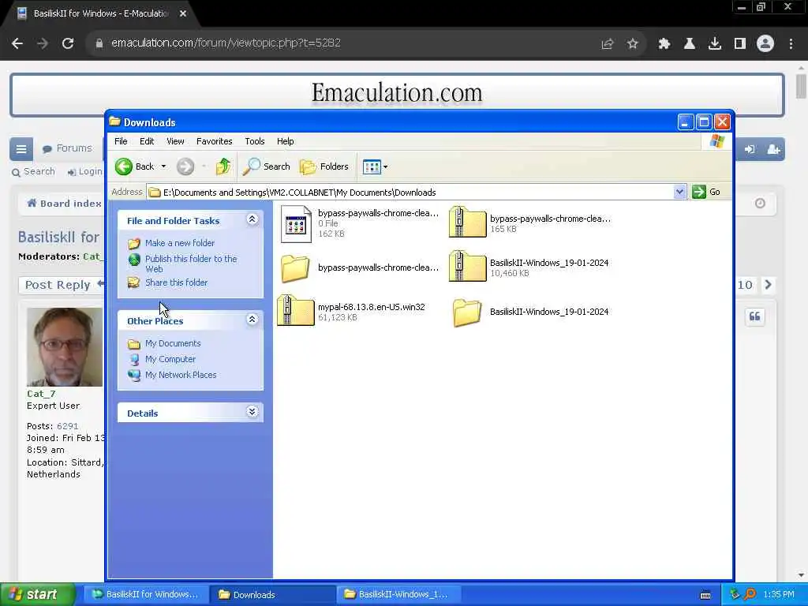Click the Board index breadcrumb
Screen dimensions: 808x606
(65, 204)
